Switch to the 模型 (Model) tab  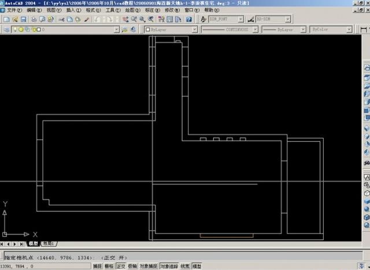click(x=34, y=243)
